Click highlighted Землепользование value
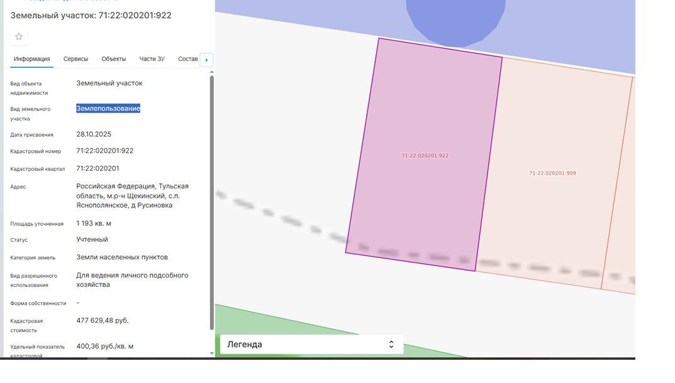Viewport: 675px width, 383px height. (108, 109)
